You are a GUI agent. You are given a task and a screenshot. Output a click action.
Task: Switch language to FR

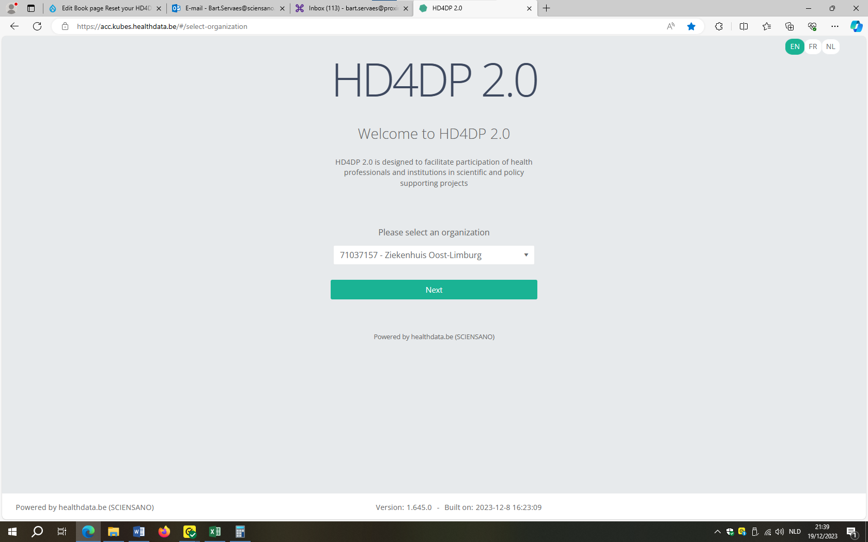tap(813, 46)
